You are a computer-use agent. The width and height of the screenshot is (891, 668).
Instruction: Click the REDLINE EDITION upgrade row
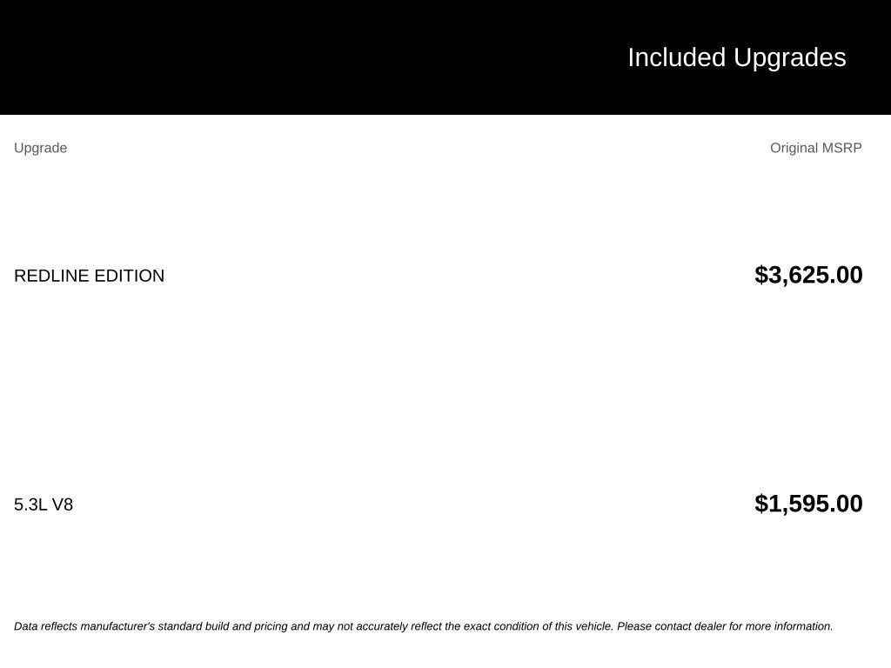(x=439, y=276)
